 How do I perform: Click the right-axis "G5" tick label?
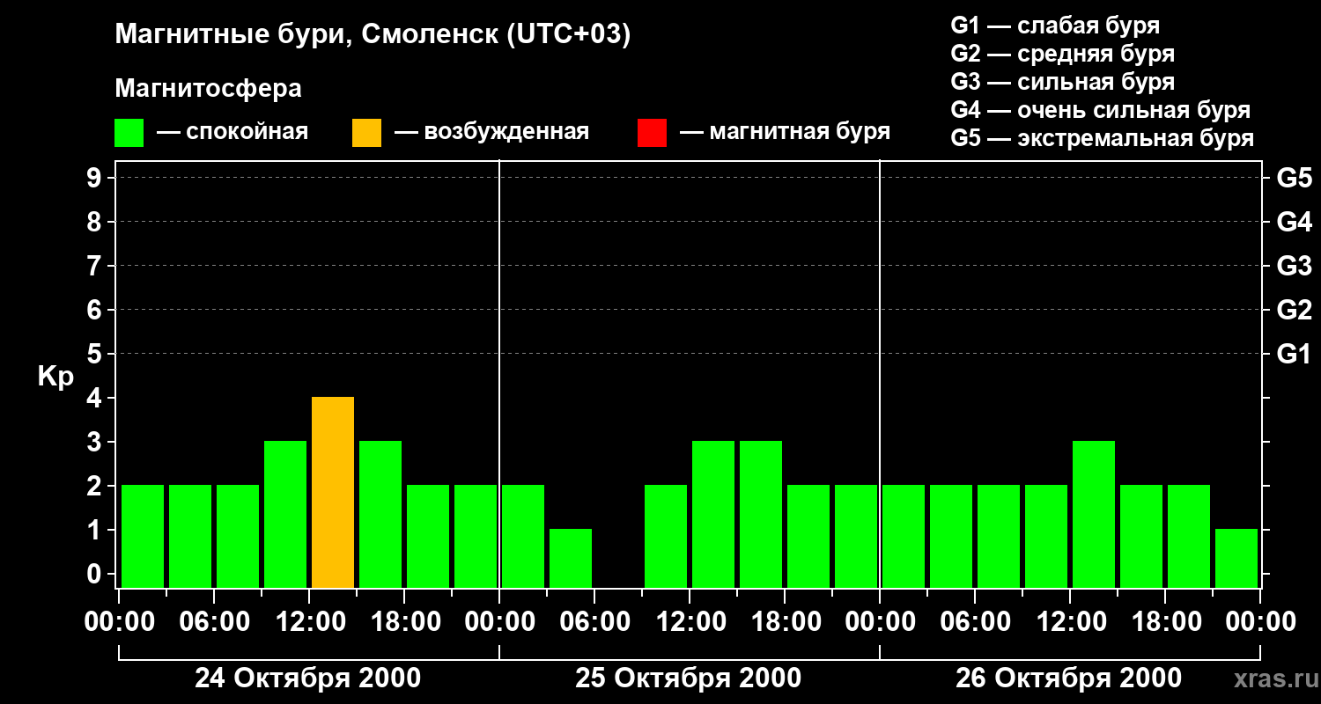[x=1294, y=178]
